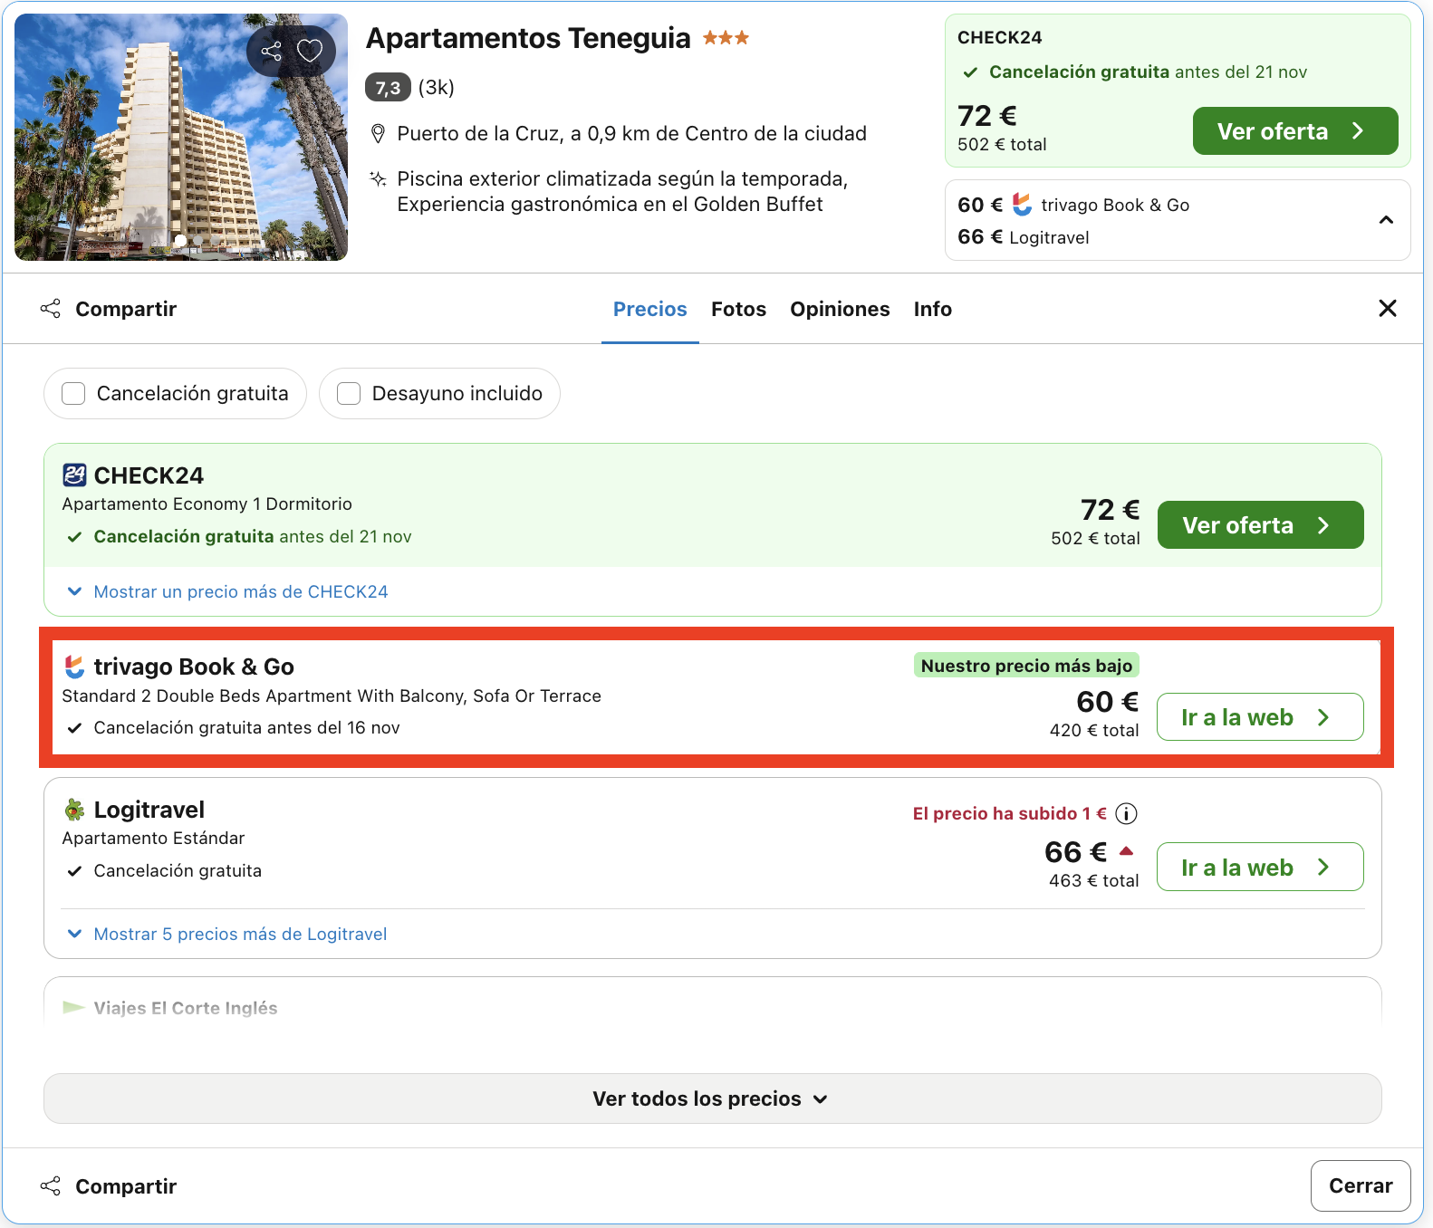1433x1228 pixels.
Task: Click the 463 € total text
Action: click(x=1094, y=880)
